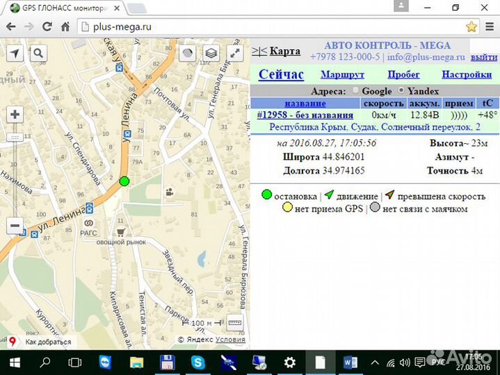This screenshot has width=500, height=375.
Task: Sort by the название column header
Action: click(x=305, y=103)
